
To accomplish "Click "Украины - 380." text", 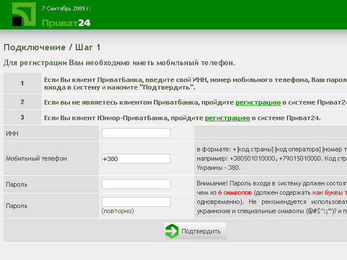I will 219,168.
